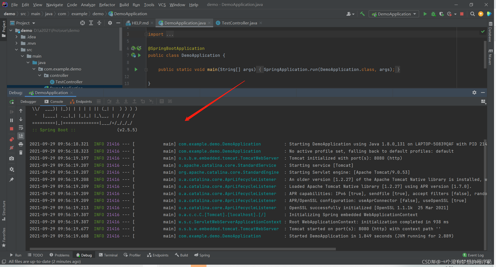Take a thread dump with the camera icon
This screenshot has width=496, height=267.
tap(12, 159)
